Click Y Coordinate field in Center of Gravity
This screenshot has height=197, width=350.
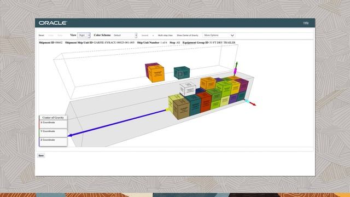click(53, 133)
